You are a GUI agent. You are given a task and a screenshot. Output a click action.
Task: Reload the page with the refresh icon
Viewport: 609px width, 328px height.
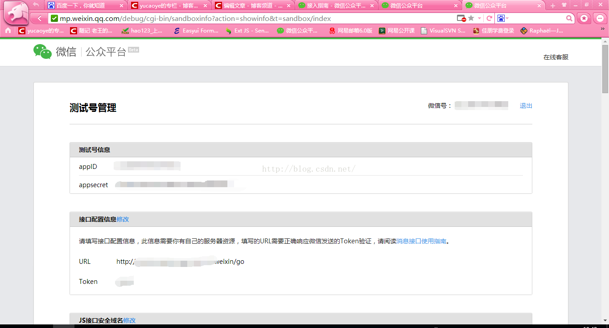click(489, 18)
